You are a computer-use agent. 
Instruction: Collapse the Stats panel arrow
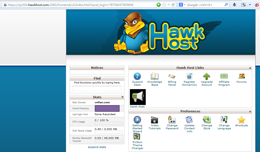[x=122, y=97]
